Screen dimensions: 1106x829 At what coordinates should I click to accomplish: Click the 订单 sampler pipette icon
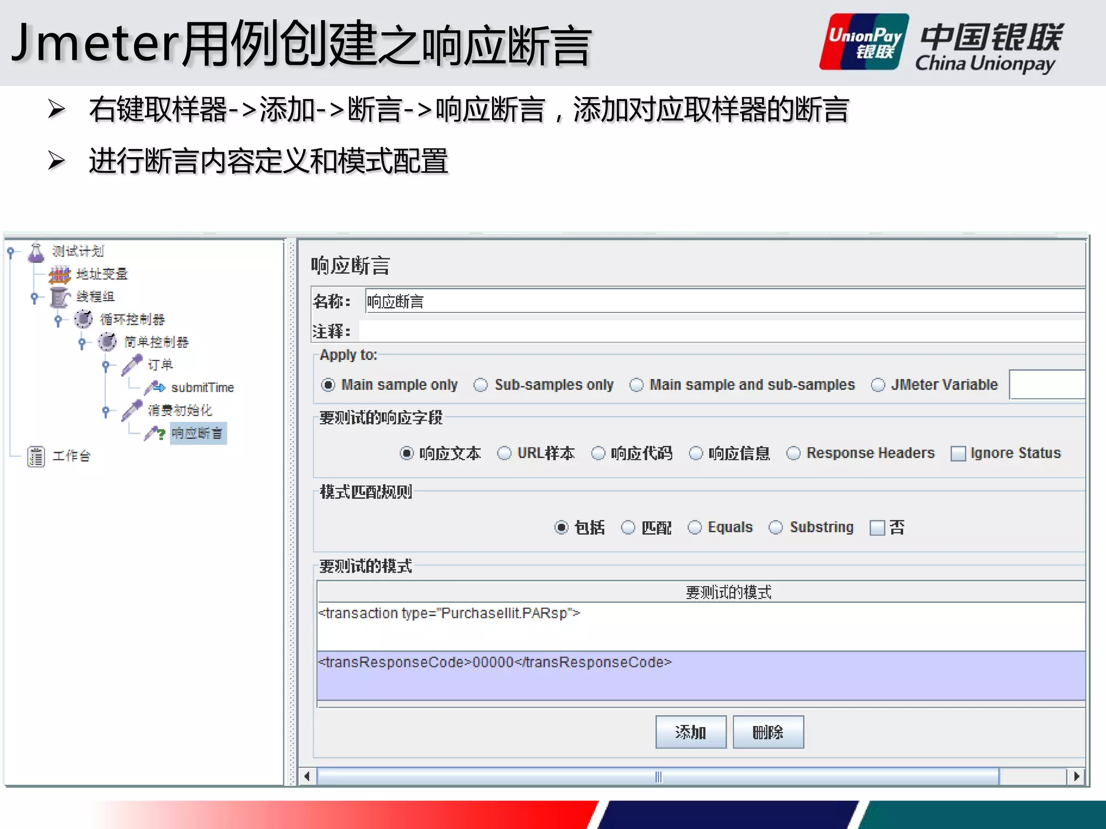coord(132,365)
